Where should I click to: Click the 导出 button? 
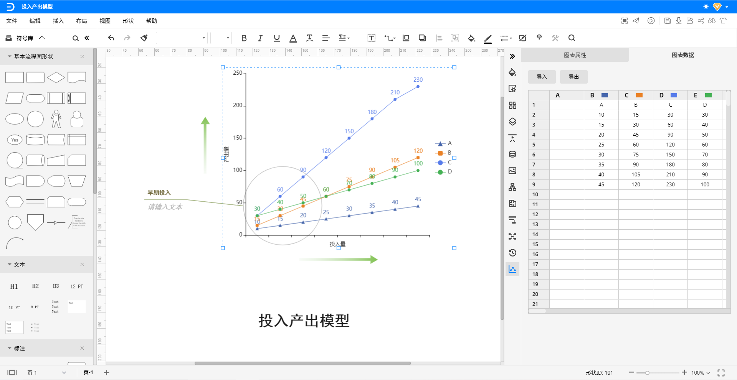[573, 77]
